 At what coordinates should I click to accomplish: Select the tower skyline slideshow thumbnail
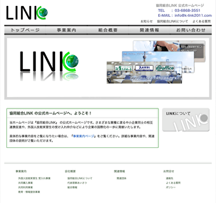pos(158,56)
